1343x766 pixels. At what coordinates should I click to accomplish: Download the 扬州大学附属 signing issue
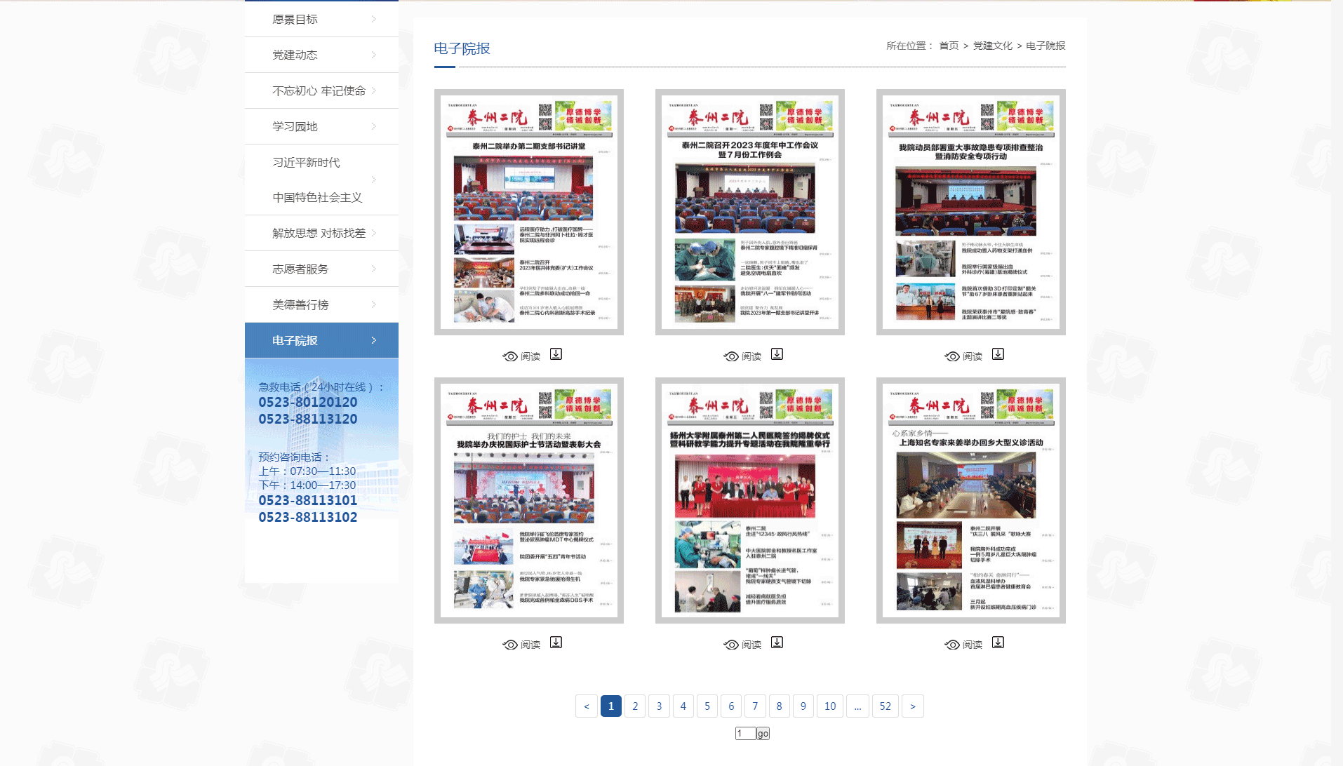tap(777, 643)
